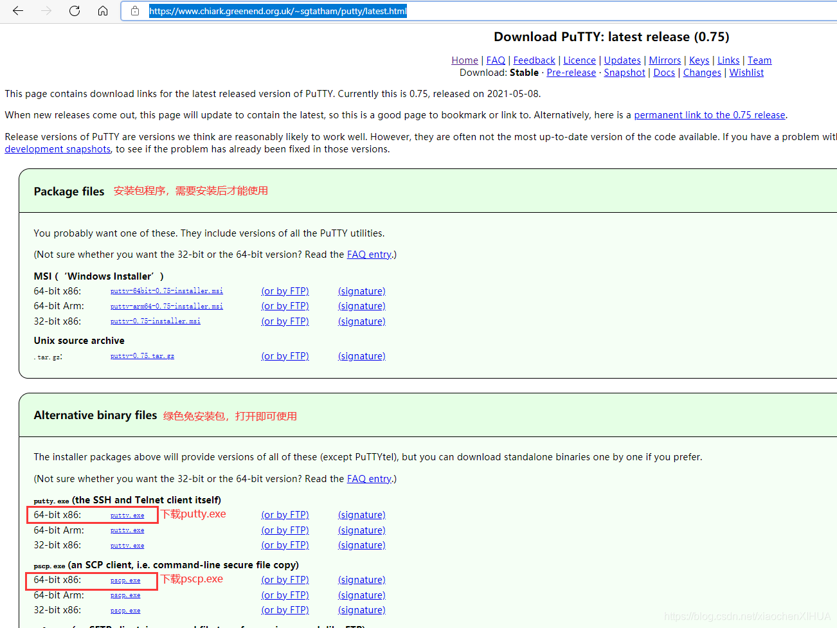
Task: Open the Wishlist link
Action: coord(746,73)
